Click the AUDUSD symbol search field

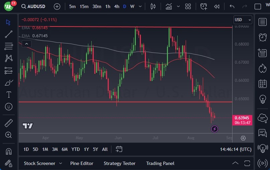(x=36, y=6)
